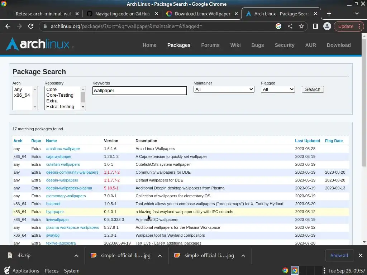This screenshot has width=367, height=275.
Task: Open the Chrome three-dot menu
Action: click(x=359, y=26)
